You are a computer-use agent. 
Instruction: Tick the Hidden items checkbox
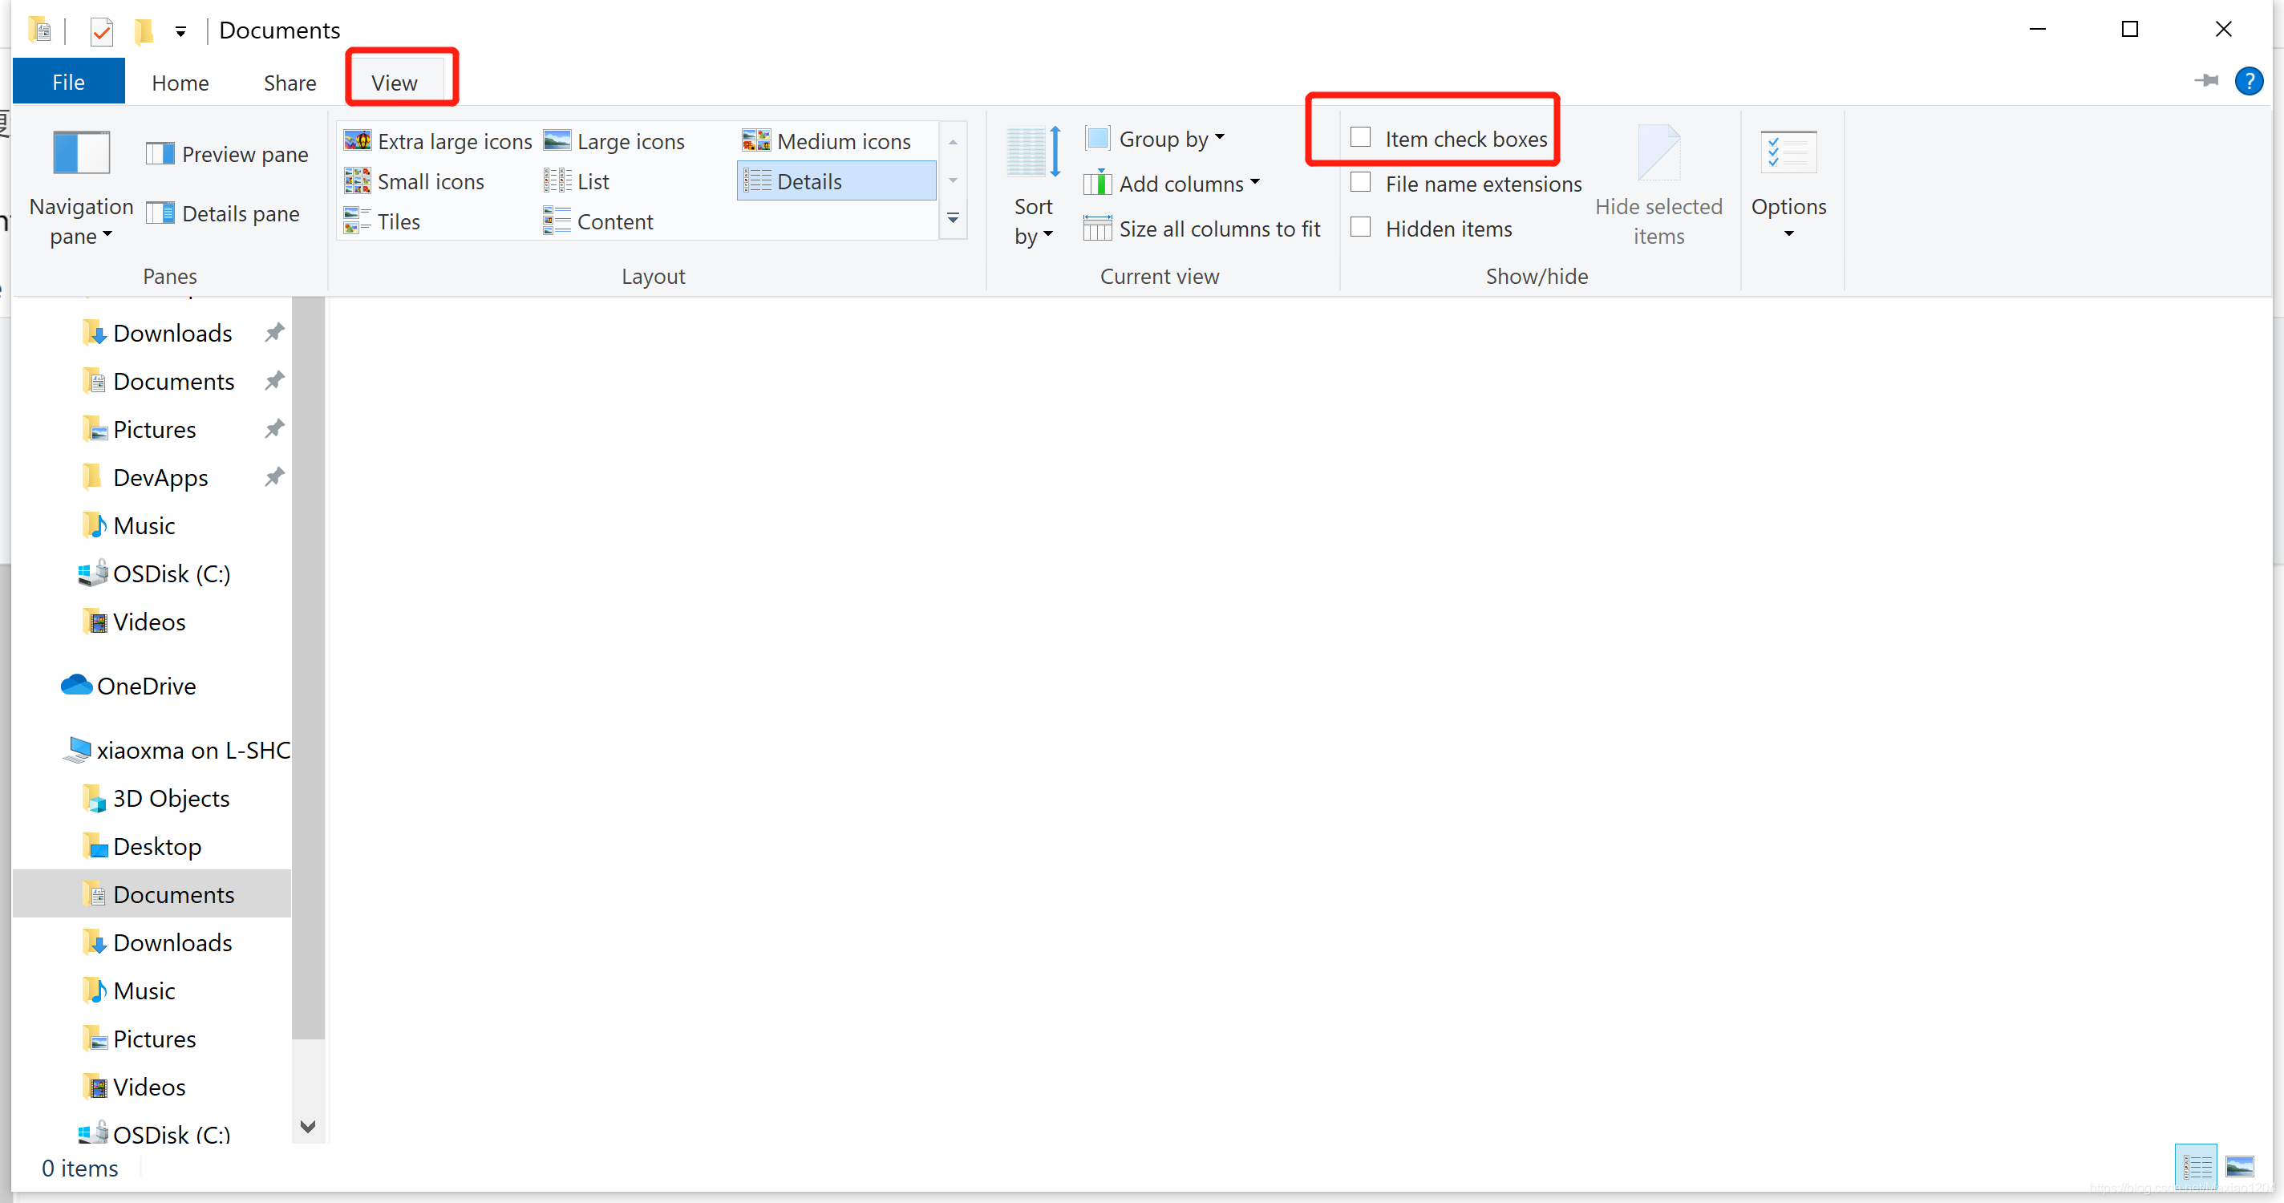pyautogui.click(x=1360, y=228)
